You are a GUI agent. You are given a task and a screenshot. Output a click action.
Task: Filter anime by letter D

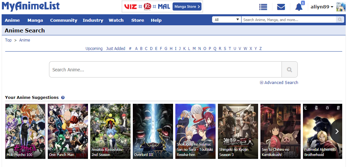(x=151, y=49)
